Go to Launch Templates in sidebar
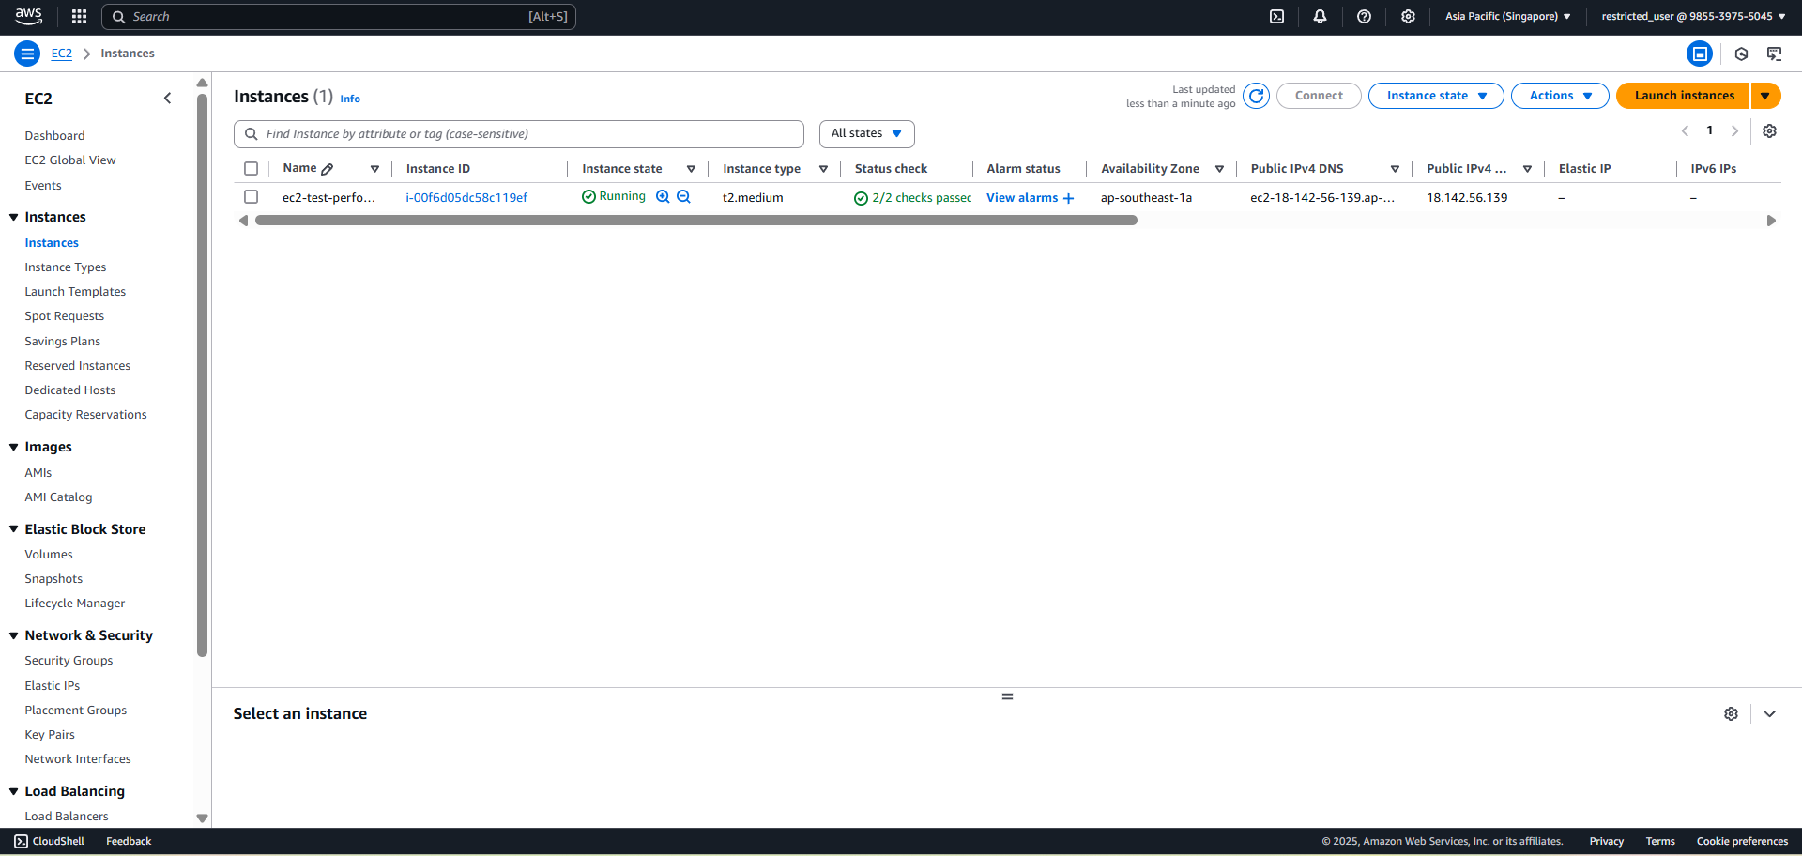 pyautogui.click(x=75, y=292)
